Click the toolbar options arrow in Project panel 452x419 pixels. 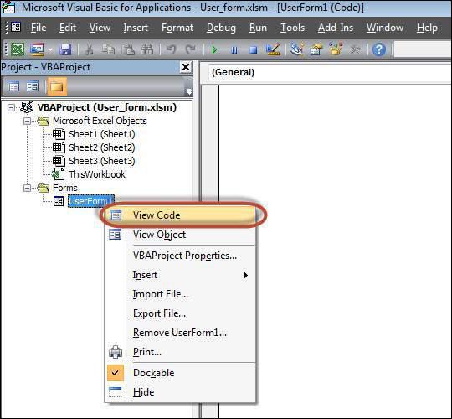click(189, 91)
